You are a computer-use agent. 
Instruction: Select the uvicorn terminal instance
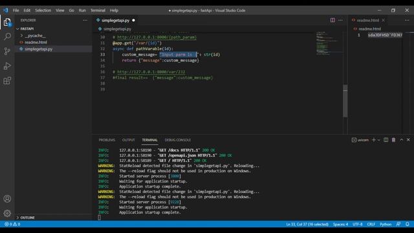coord(360,140)
